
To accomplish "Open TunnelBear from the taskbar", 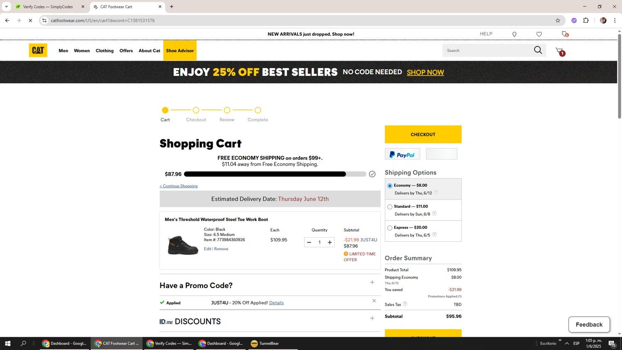I will point(265,343).
